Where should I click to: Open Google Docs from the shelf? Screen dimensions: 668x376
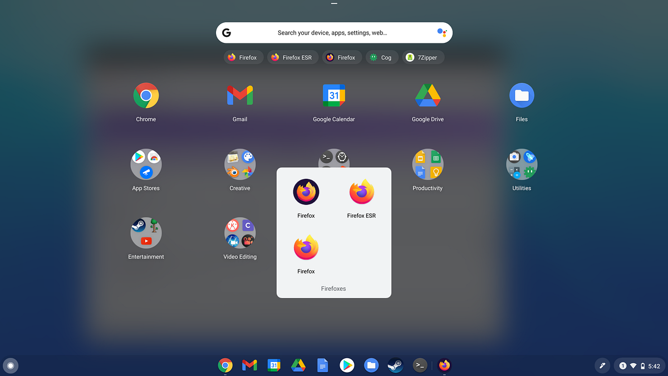point(322,365)
